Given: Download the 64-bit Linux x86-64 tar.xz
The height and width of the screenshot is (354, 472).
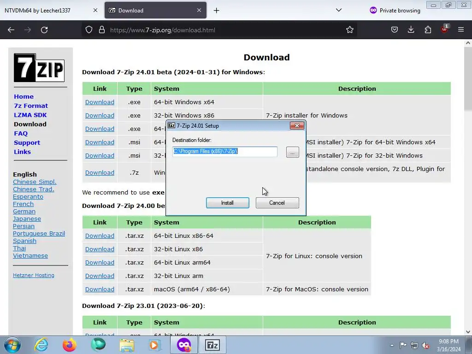Looking at the screenshot, I should pos(100,236).
